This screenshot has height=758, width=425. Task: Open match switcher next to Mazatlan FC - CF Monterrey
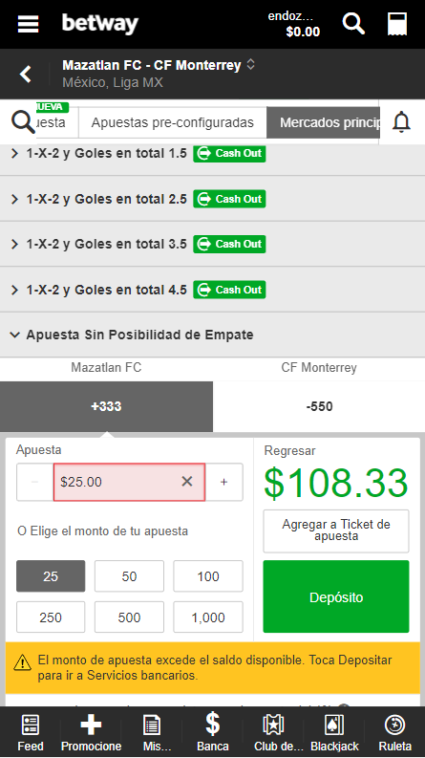[250, 64]
